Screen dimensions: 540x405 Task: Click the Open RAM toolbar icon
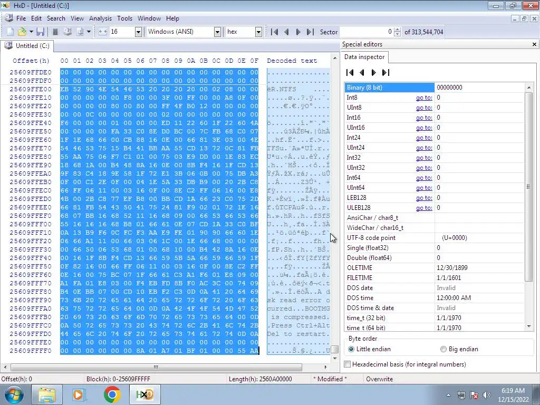[55, 32]
